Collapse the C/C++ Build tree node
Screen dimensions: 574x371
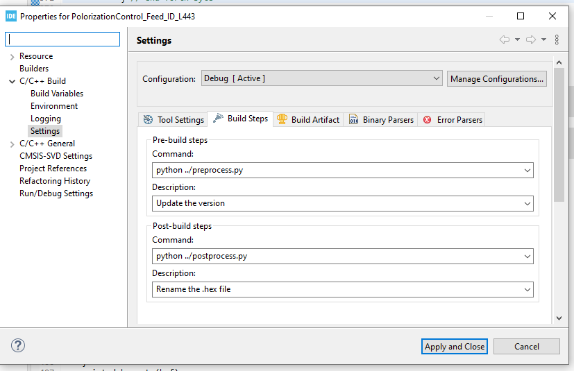[x=12, y=82]
